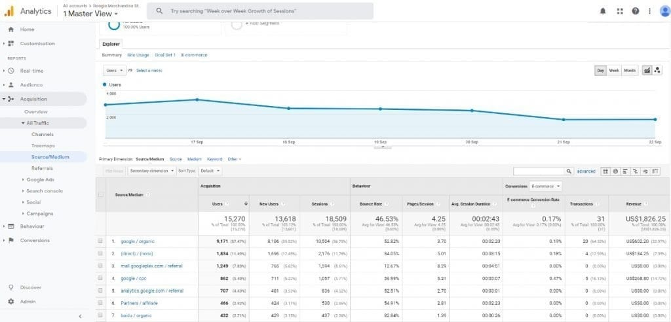Open the 1 Master View dropdown
671x322 pixels.
(90, 14)
